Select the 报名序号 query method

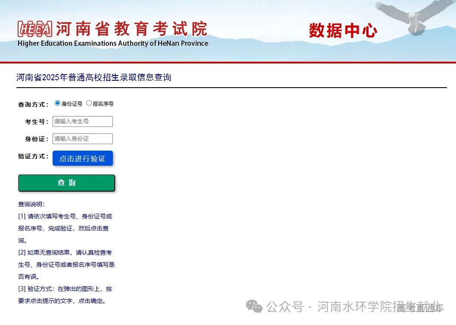pos(89,103)
